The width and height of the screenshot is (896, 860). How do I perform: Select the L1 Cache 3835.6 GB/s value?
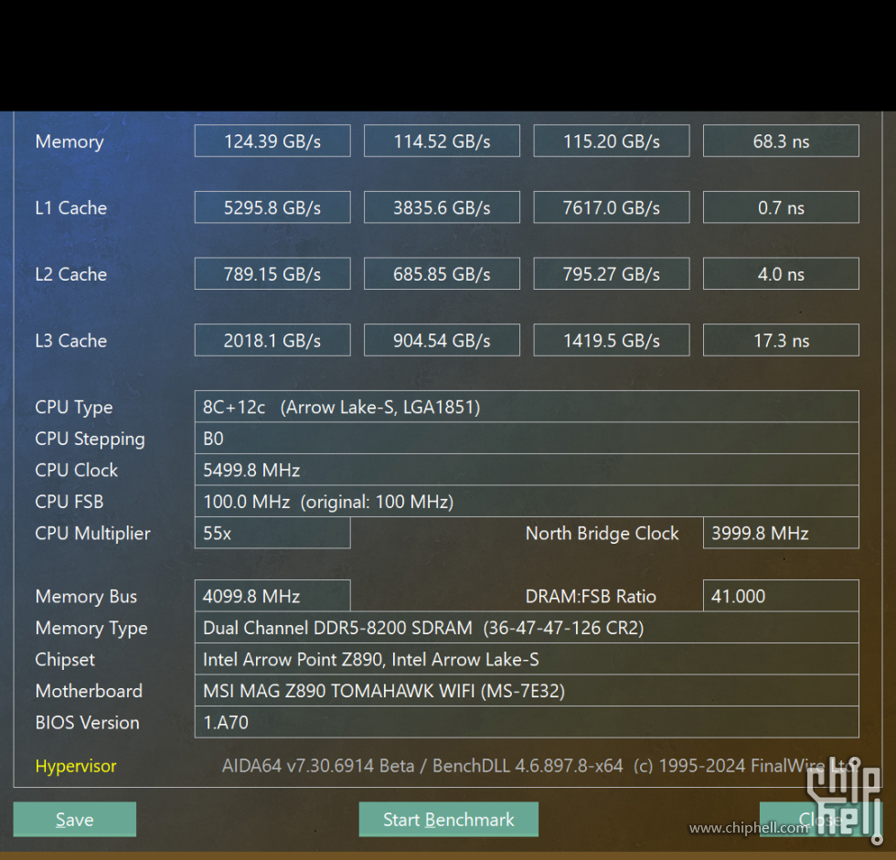(x=442, y=207)
